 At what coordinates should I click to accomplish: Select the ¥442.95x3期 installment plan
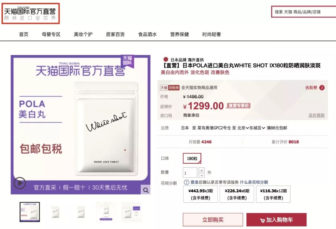(x=200, y=194)
